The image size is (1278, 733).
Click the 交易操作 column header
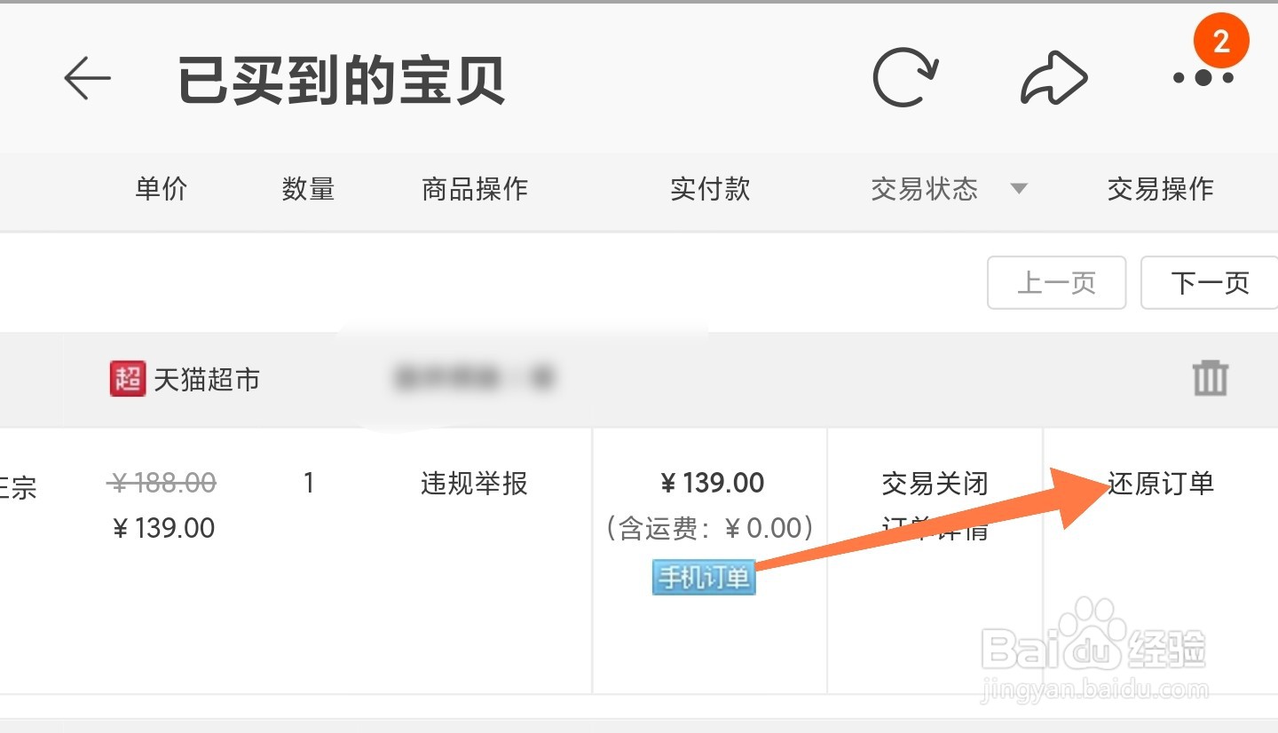point(1160,189)
